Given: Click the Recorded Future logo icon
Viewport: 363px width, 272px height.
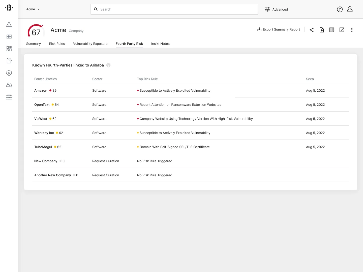Looking at the screenshot, I should point(9,8).
